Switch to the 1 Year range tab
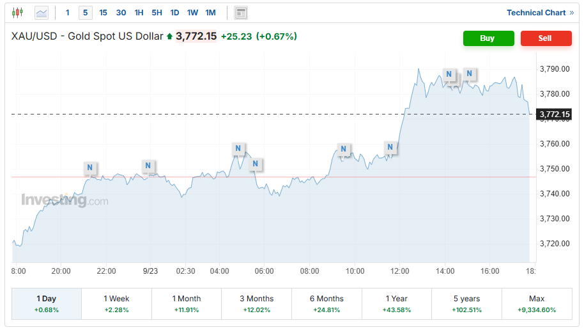 point(396,303)
